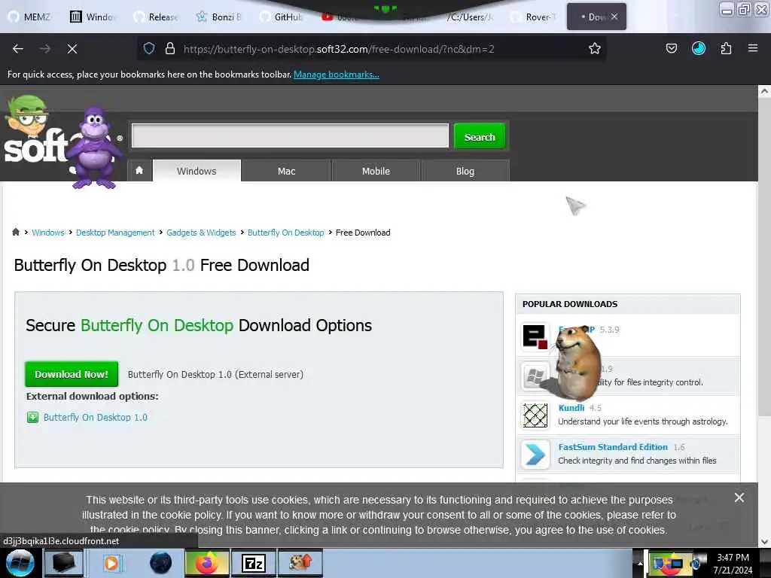771x578 pixels.
Task: Open the Desktop Management breadcrumb link
Action: click(115, 233)
